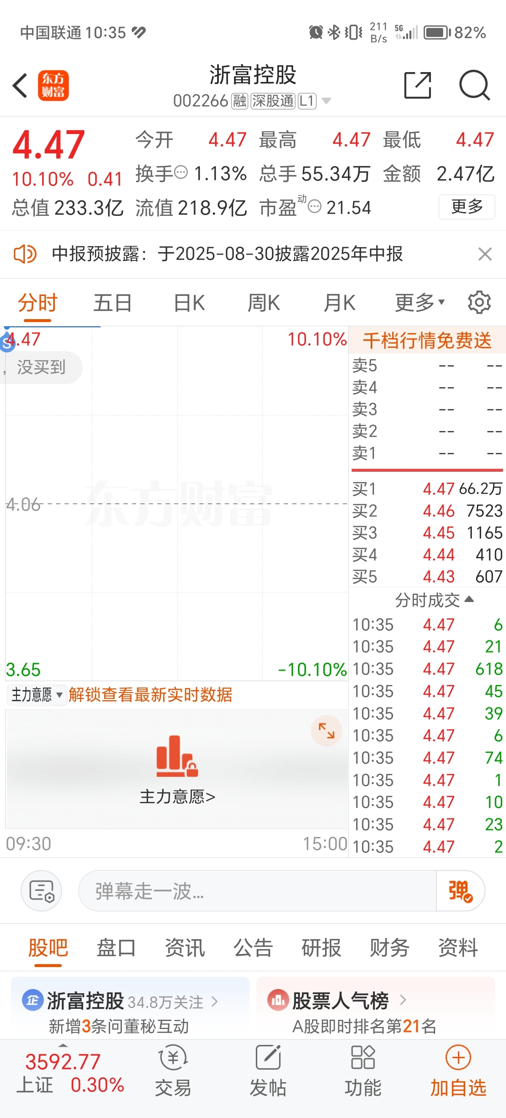
Task: Tap the 换手 info smiley icon
Action: (181, 172)
